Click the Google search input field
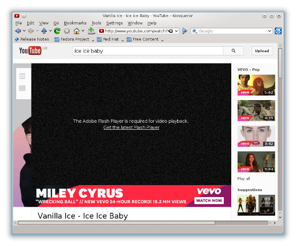Viewport: 296px width, 246px height. (232, 31)
